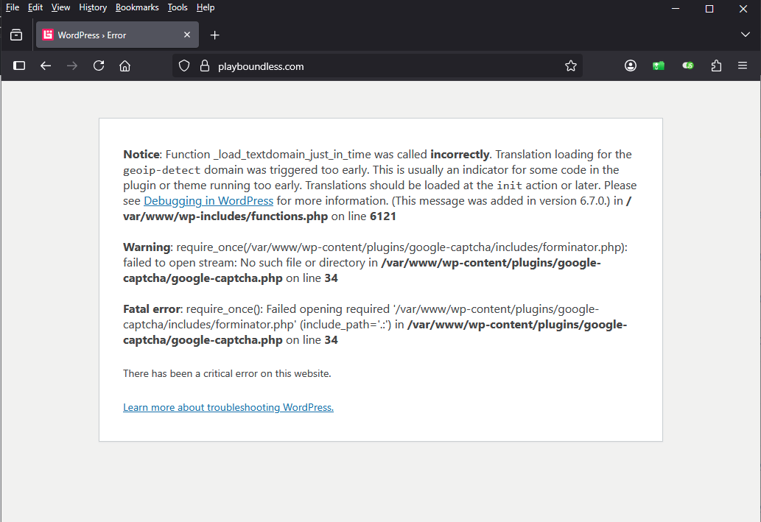Screen dimensions: 761x522
Task: Open a new tab with plus button
Action: point(214,35)
